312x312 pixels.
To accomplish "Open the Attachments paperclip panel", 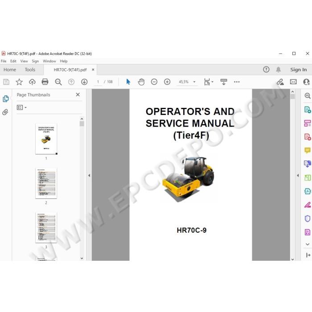I will coord(5,112).
